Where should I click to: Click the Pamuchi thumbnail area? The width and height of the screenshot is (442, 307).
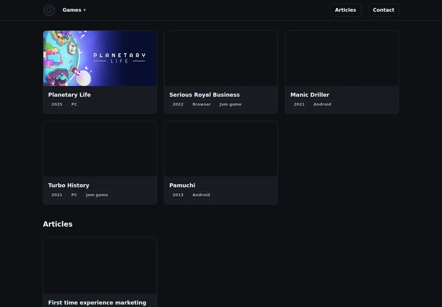221,149
